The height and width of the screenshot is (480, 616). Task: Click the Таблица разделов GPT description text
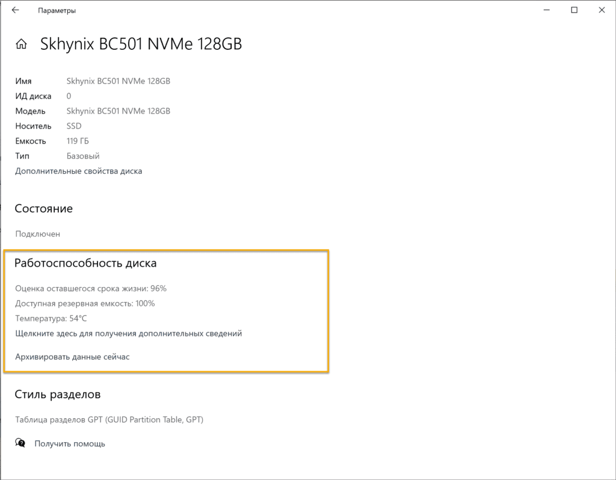109,419
